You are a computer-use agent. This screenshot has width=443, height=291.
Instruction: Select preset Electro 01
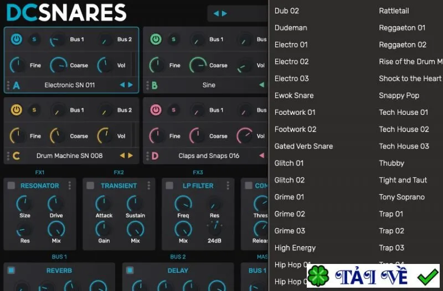pos(291,45)
